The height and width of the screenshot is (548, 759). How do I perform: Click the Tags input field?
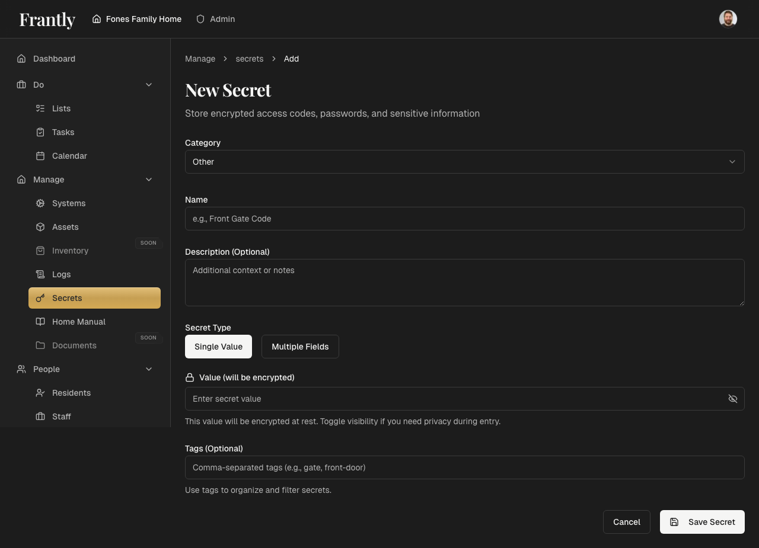465,467
